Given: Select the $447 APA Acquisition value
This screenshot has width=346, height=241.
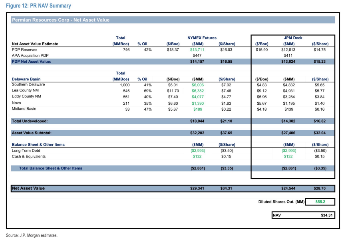Looking at the screenshot, I should click(197, 56).
